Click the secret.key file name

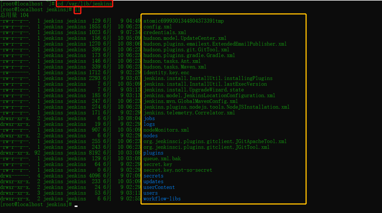tap(158, 164)
